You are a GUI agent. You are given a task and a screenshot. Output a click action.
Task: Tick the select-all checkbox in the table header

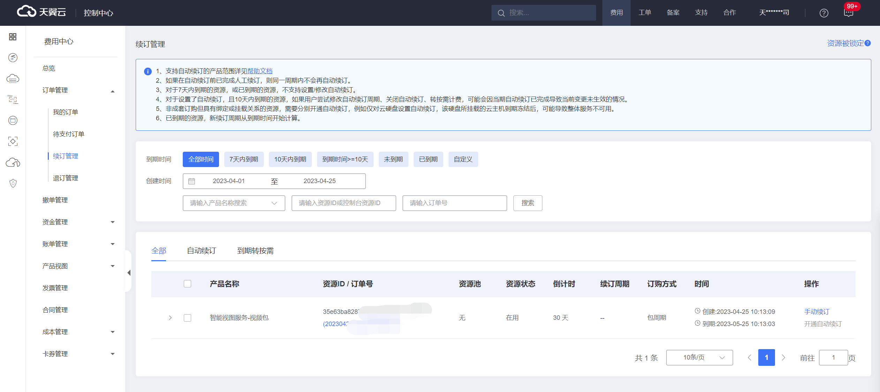(187, 284)
